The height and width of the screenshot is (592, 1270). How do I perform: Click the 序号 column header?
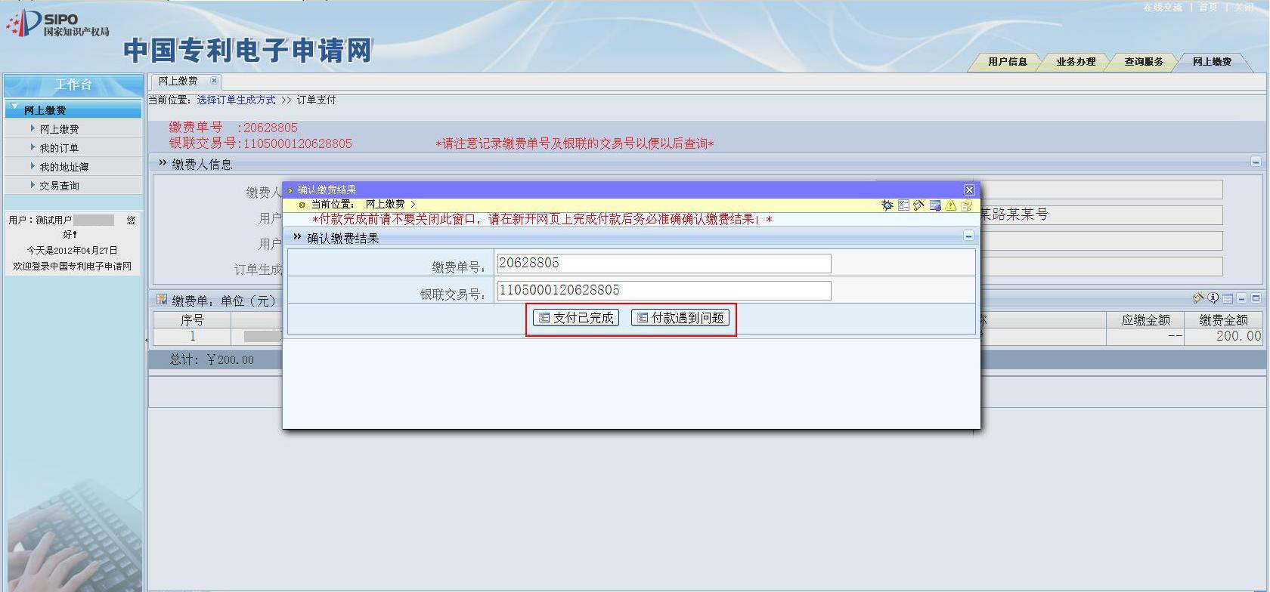pos(192,320)
